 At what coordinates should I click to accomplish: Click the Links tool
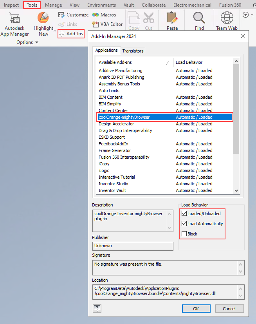[x=68, y=24]
